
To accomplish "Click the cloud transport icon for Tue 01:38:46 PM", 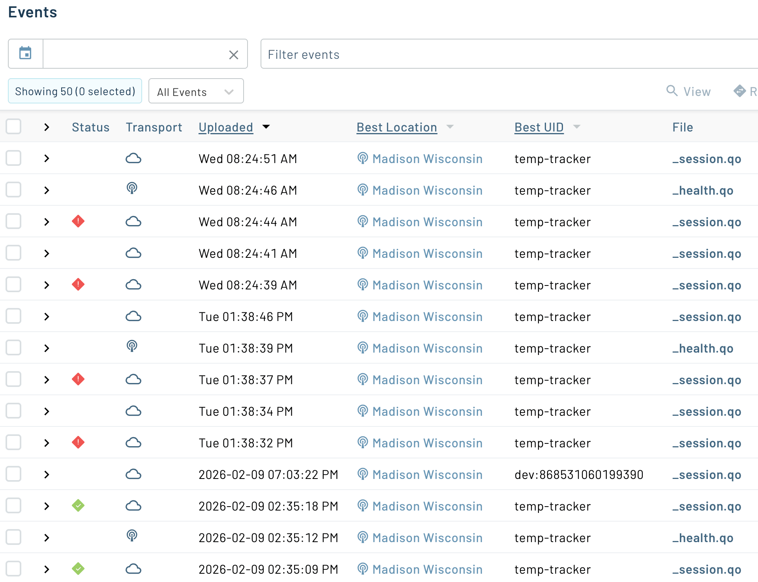I will pos(133,316).
